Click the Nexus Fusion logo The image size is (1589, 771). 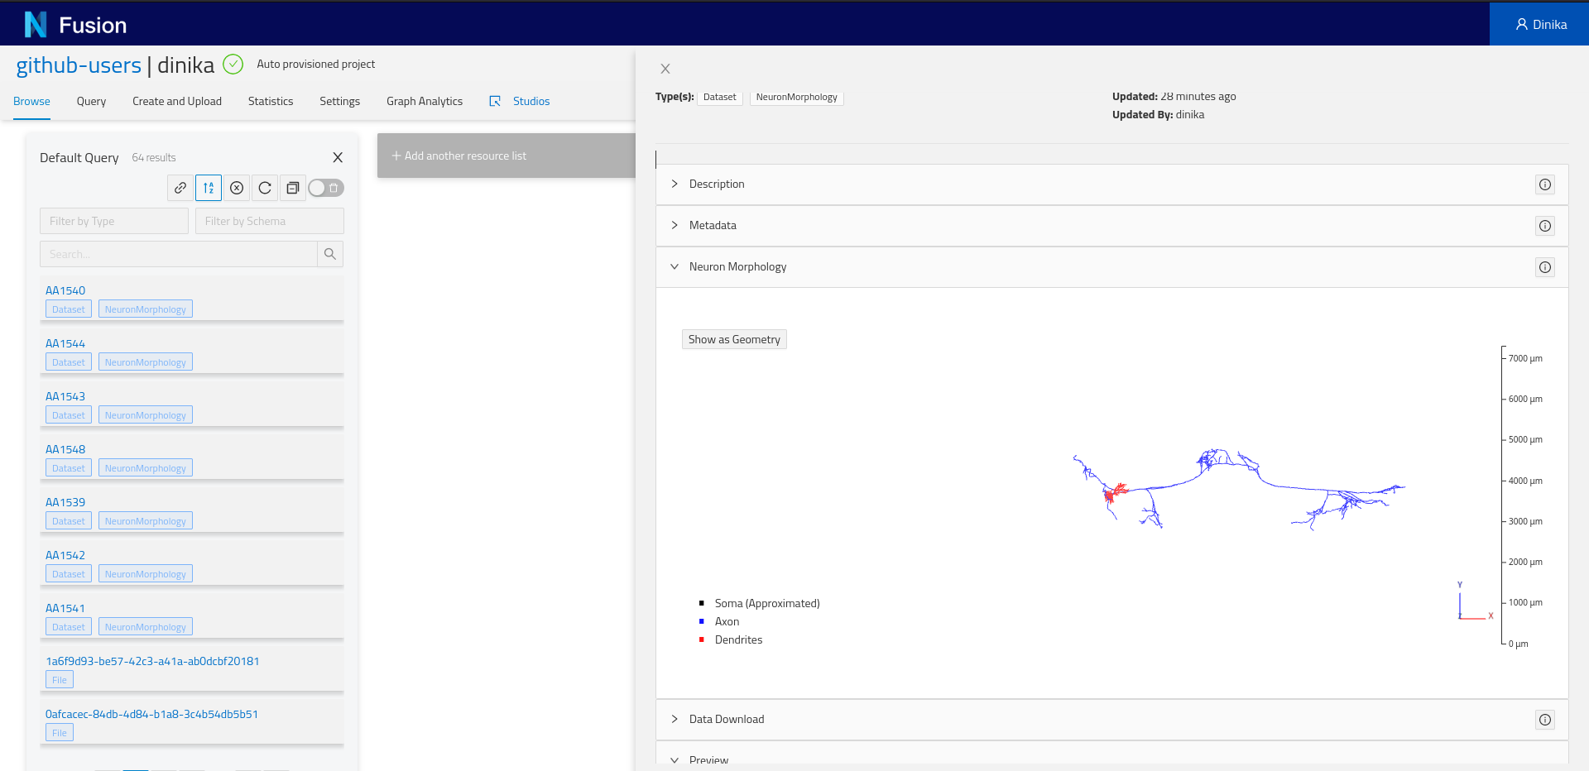(x=75, y=25)
